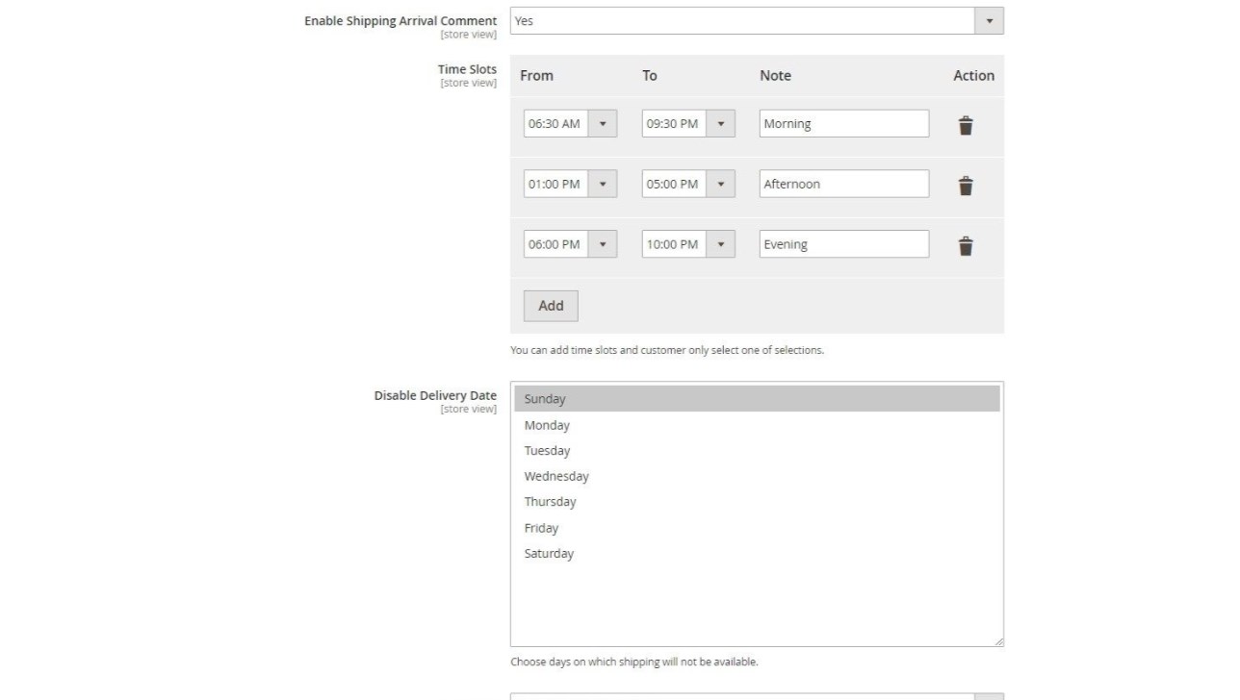Delete the Afternoon time slot
The height and width of the screenshot is (700, 1240).
(x=966, y=186)
